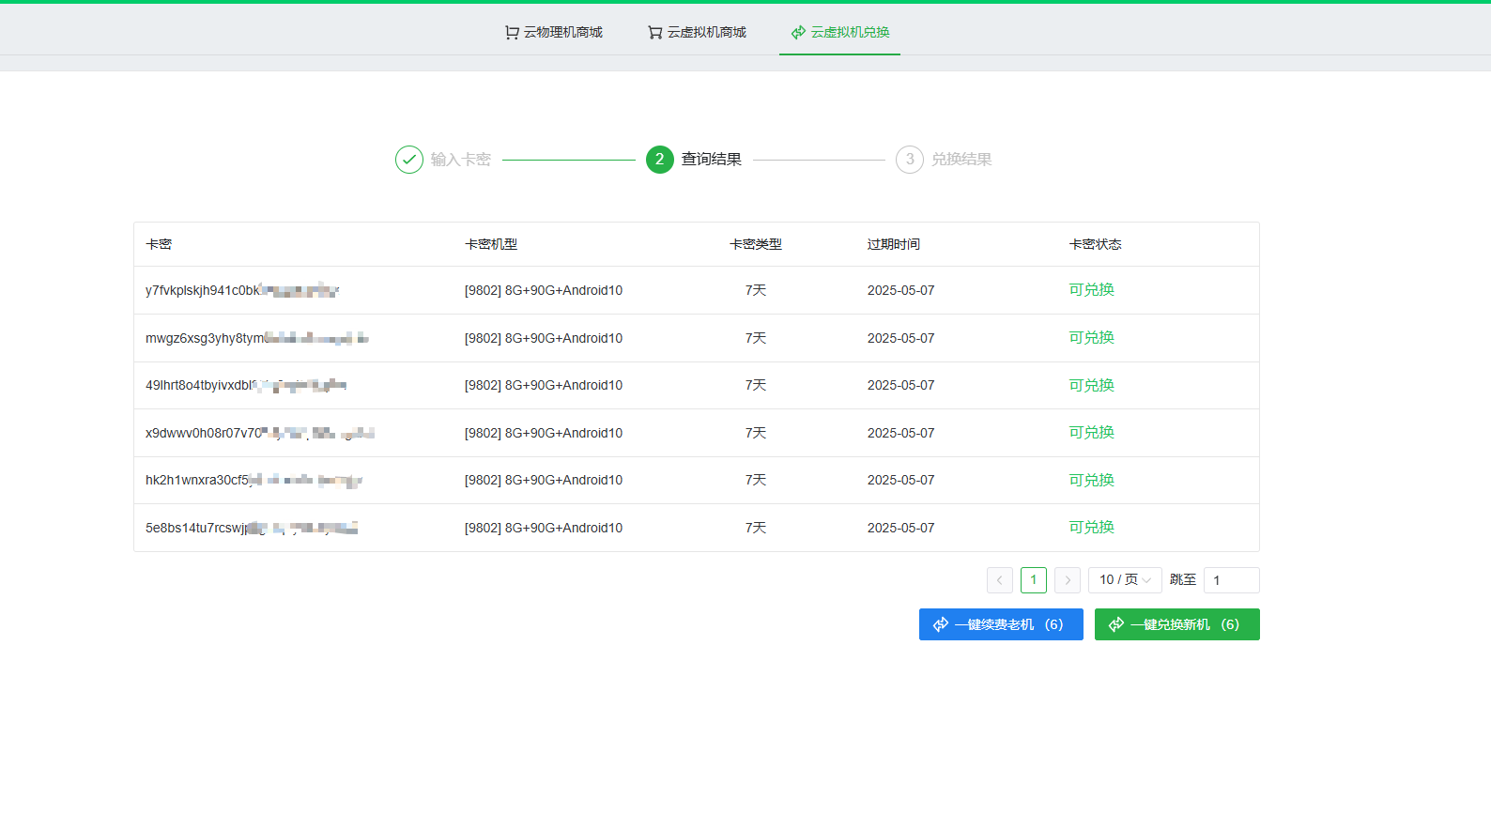Click the 过期时间 column header
This screenshot has width=1491, height=830.
893,244
